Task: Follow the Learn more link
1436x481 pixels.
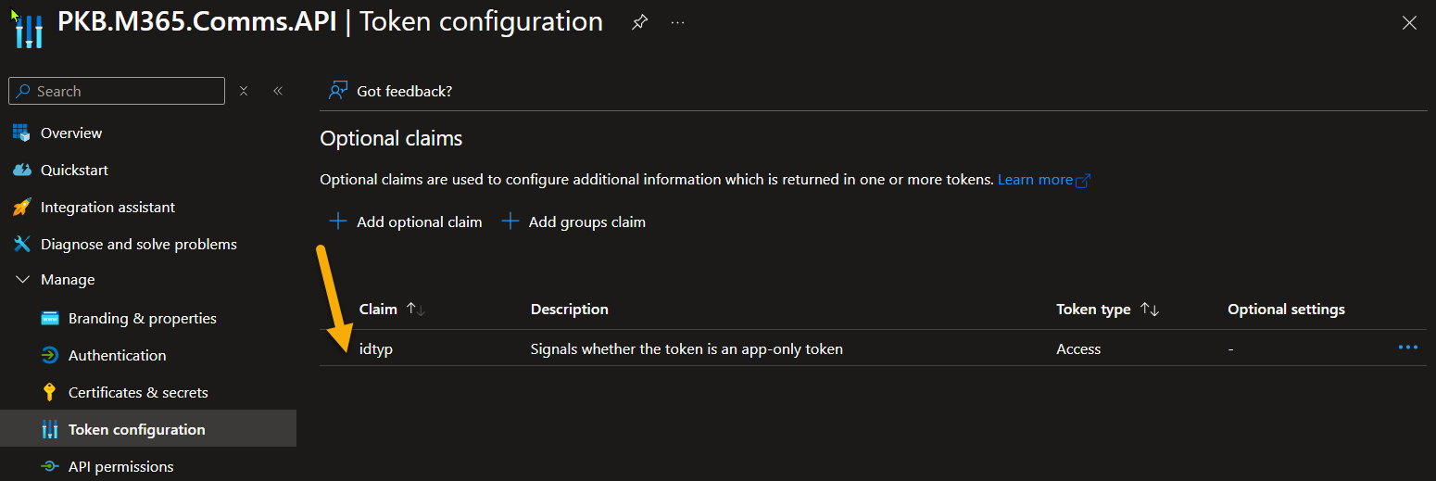Action: [1035, 180]
